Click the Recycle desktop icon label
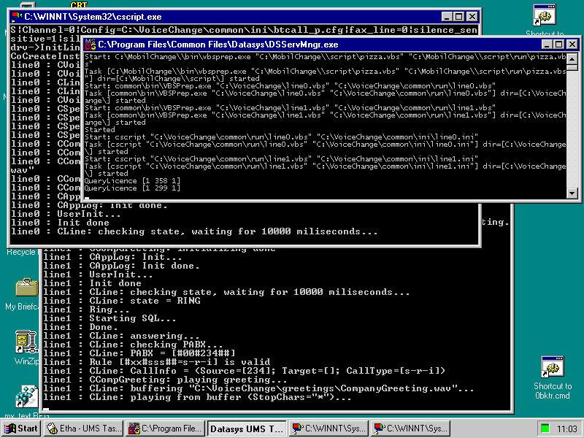This screenshot has width=584, height=438. point(21,252)
